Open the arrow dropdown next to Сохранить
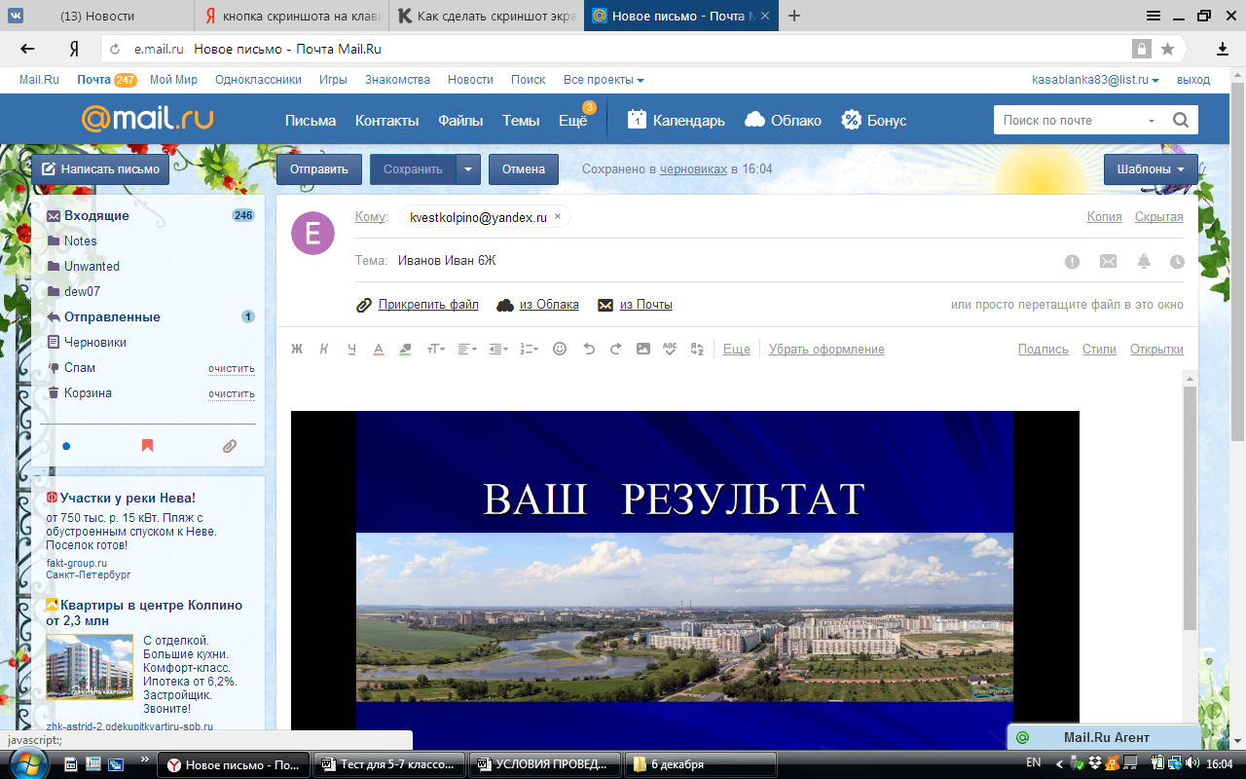The width and height of the screenshot is (1246, 779). 469,169
